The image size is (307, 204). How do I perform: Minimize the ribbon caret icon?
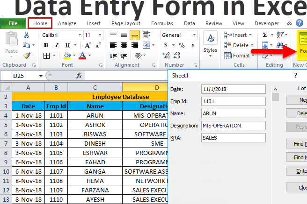pos(289,23)
